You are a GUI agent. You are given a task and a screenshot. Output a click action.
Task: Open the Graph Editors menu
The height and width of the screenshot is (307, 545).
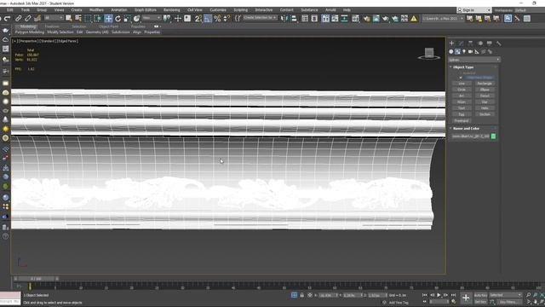pyautogui.click(x=146, y=10)
